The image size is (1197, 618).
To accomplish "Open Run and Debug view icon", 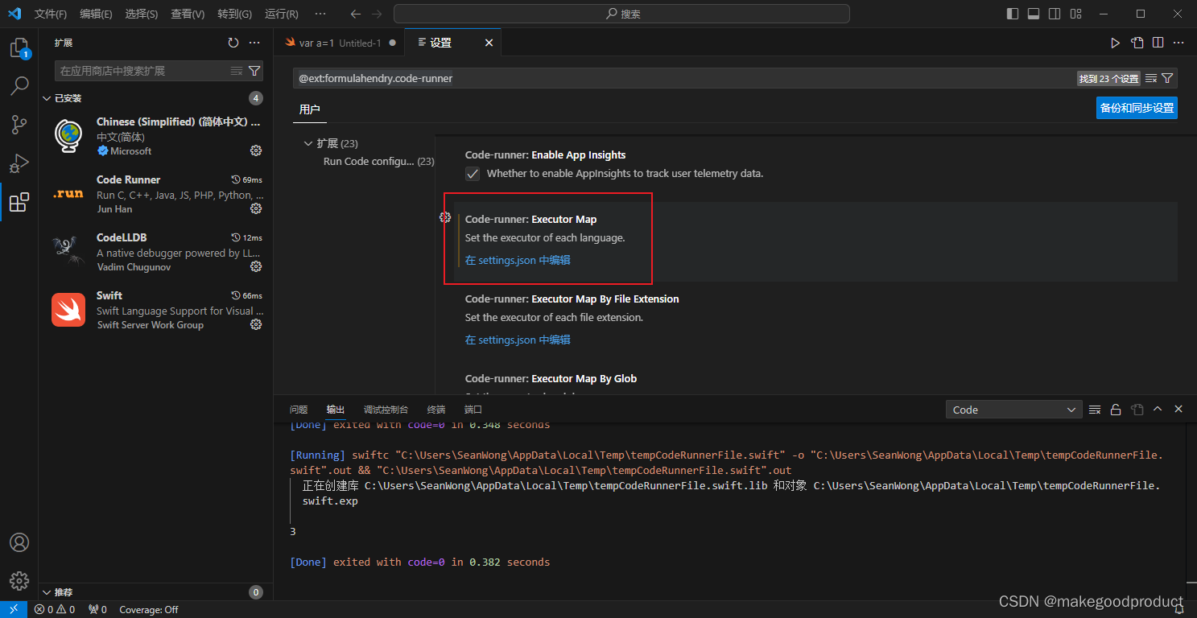I will [x=19, y=163].
